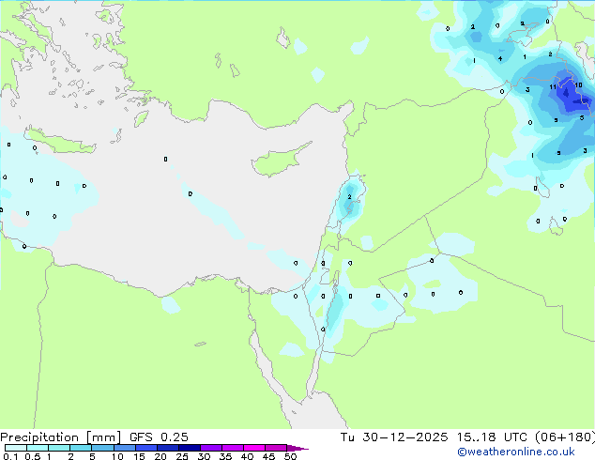The height and width of the screenshot is (460, 595).
Task: Click the 5–10 mm legend swatch
Action: tap(102, 448)
